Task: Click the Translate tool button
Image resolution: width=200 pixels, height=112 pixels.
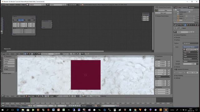Action: pos(9,59)
